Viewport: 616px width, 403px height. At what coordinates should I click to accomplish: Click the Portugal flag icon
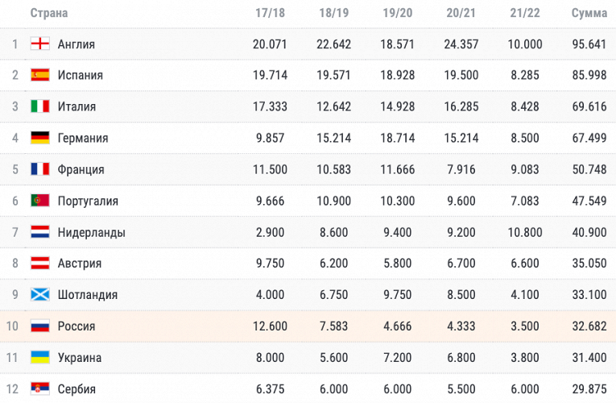[40, 201]
